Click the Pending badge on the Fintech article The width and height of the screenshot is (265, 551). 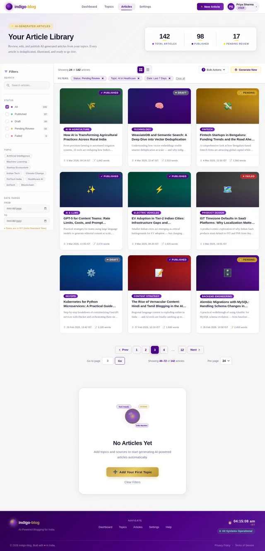coord(247,93)
